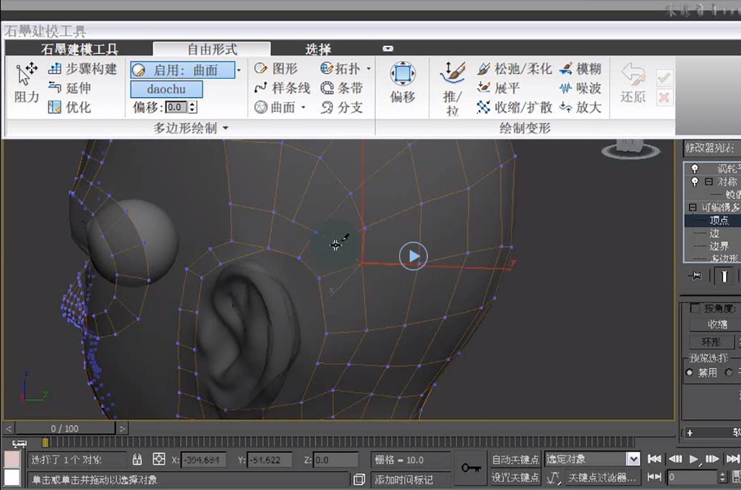Select the 阻力 drag tool
This screenshot has width=741, height=490.
click(x=27, y=84)
